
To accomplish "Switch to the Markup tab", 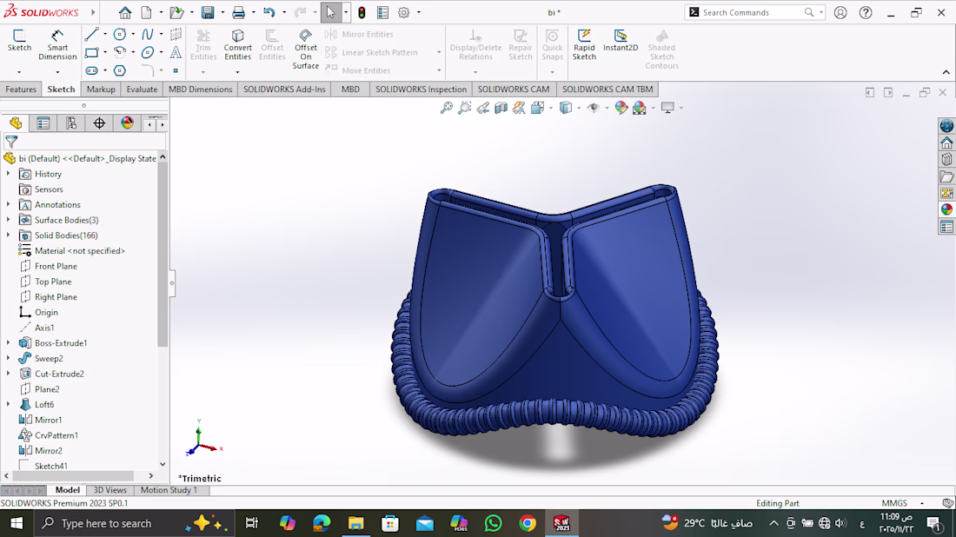I will tap(101, 89).
